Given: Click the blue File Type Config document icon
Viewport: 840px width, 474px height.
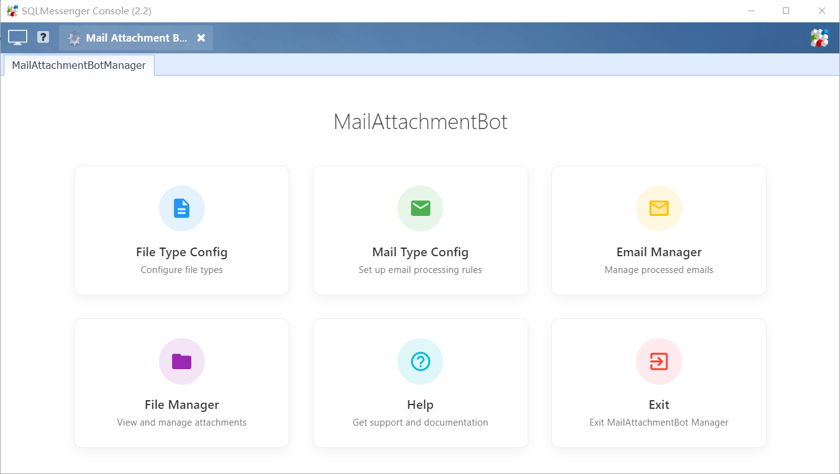Looking at the screenshot, I should pos(182,208).
